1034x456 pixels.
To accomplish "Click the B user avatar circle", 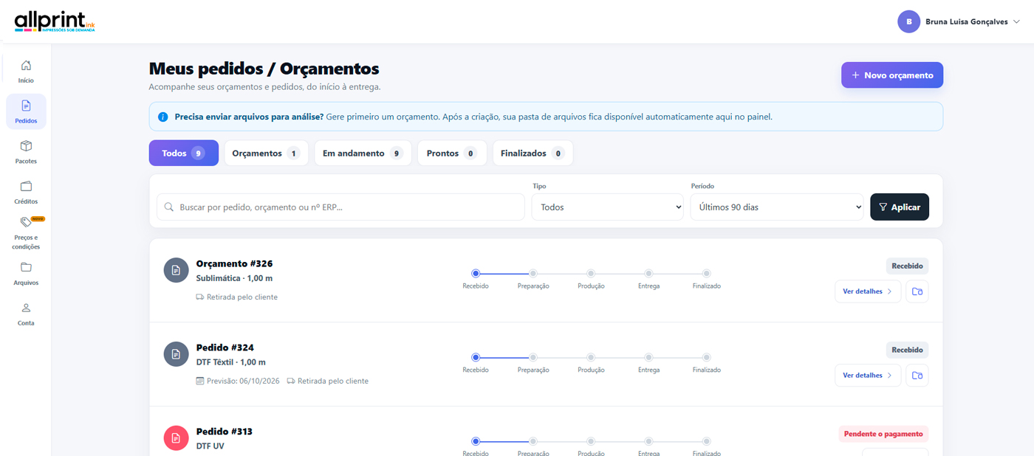I will tap(908, 21).
